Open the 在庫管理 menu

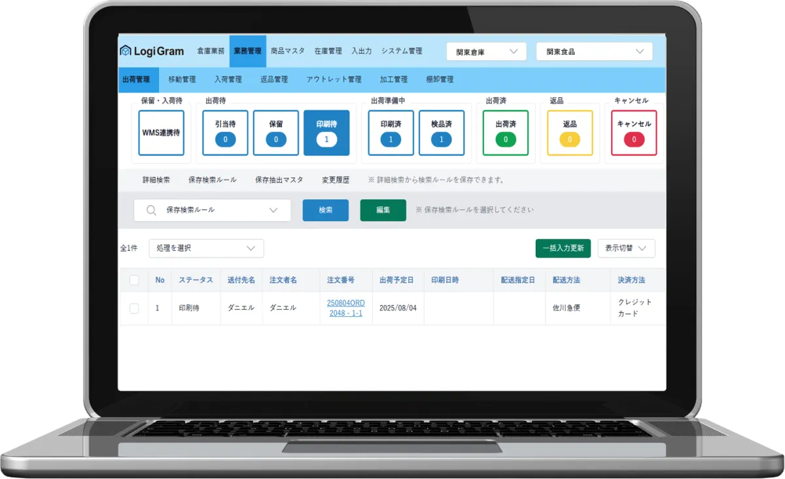coord(328,51)
